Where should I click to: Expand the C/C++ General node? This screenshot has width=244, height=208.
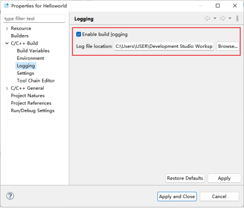(x=7, y=88)
